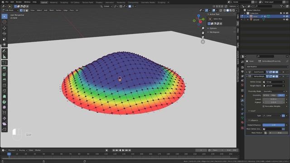The image size is (290, 163).
Task: Click the Lowest distance value field
Action: [x=274, y=99]
